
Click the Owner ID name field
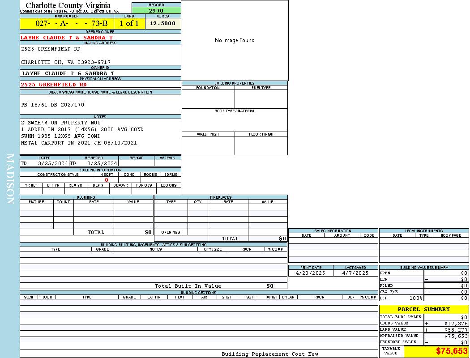(68, 73)
